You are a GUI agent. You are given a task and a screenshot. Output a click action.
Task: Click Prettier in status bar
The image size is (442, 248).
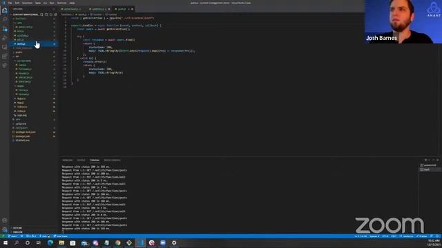click(x=422, y=236)
